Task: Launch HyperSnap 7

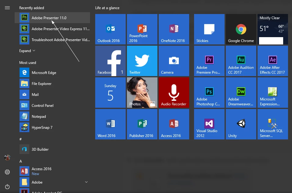Action: click(x=52, y=128)
